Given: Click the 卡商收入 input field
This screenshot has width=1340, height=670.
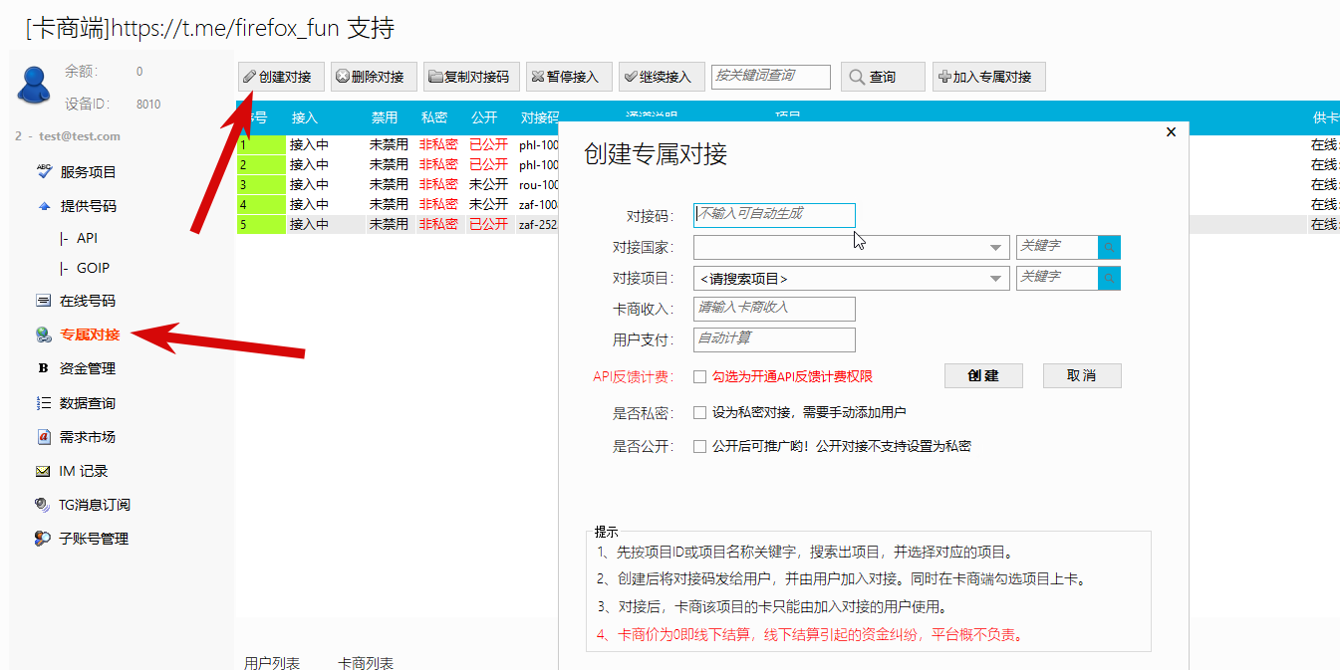Looking at the screenshot, I should (x=774, y=309).
